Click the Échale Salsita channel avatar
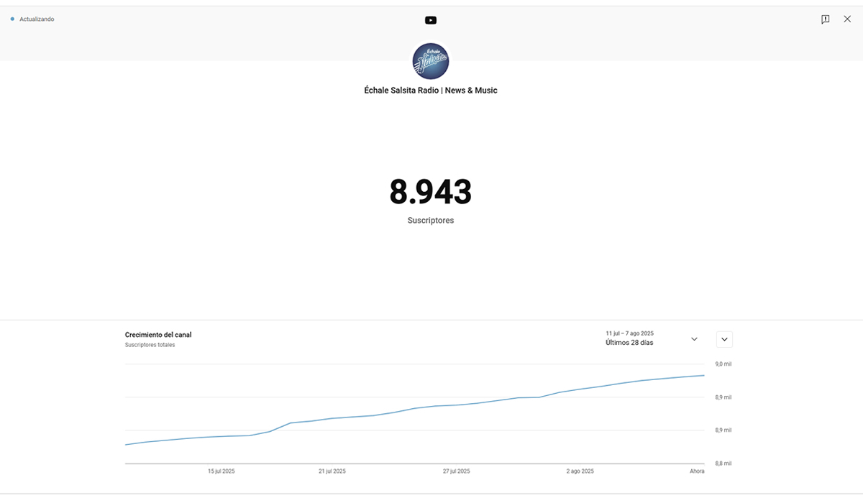863x503 pixels. tap(431, 61)
